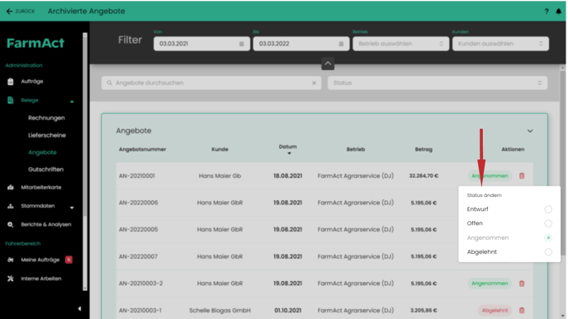Click the FarmAct logo
The image size is (568, 319).
click(35, 43)
